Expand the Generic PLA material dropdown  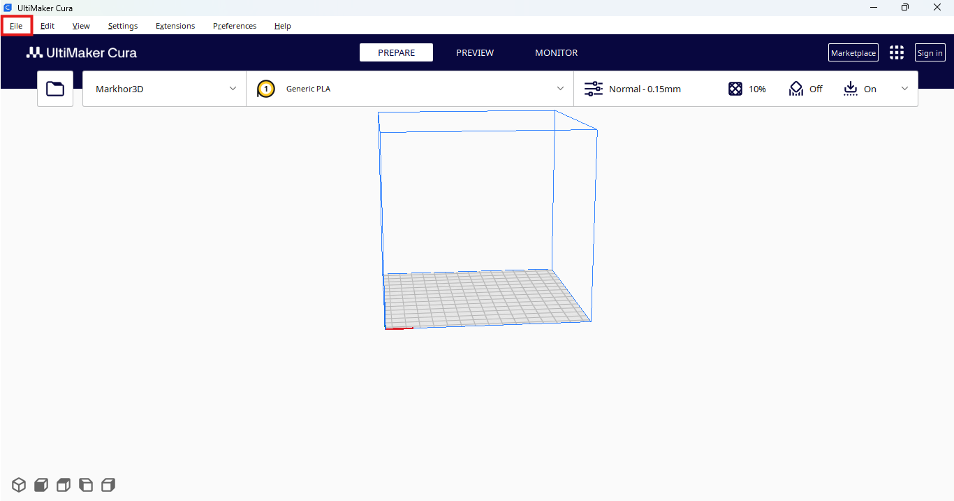tap(410, 89)
